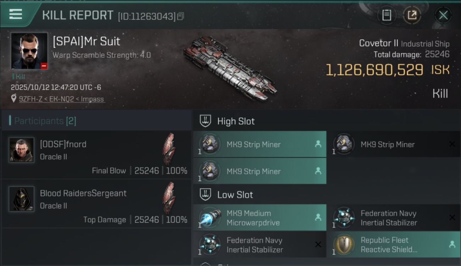The width and height of the screenshot is (461, 266).
Task: Open [SPAI]Mr Suit pilot name
Action: click(x=87, y=41)
